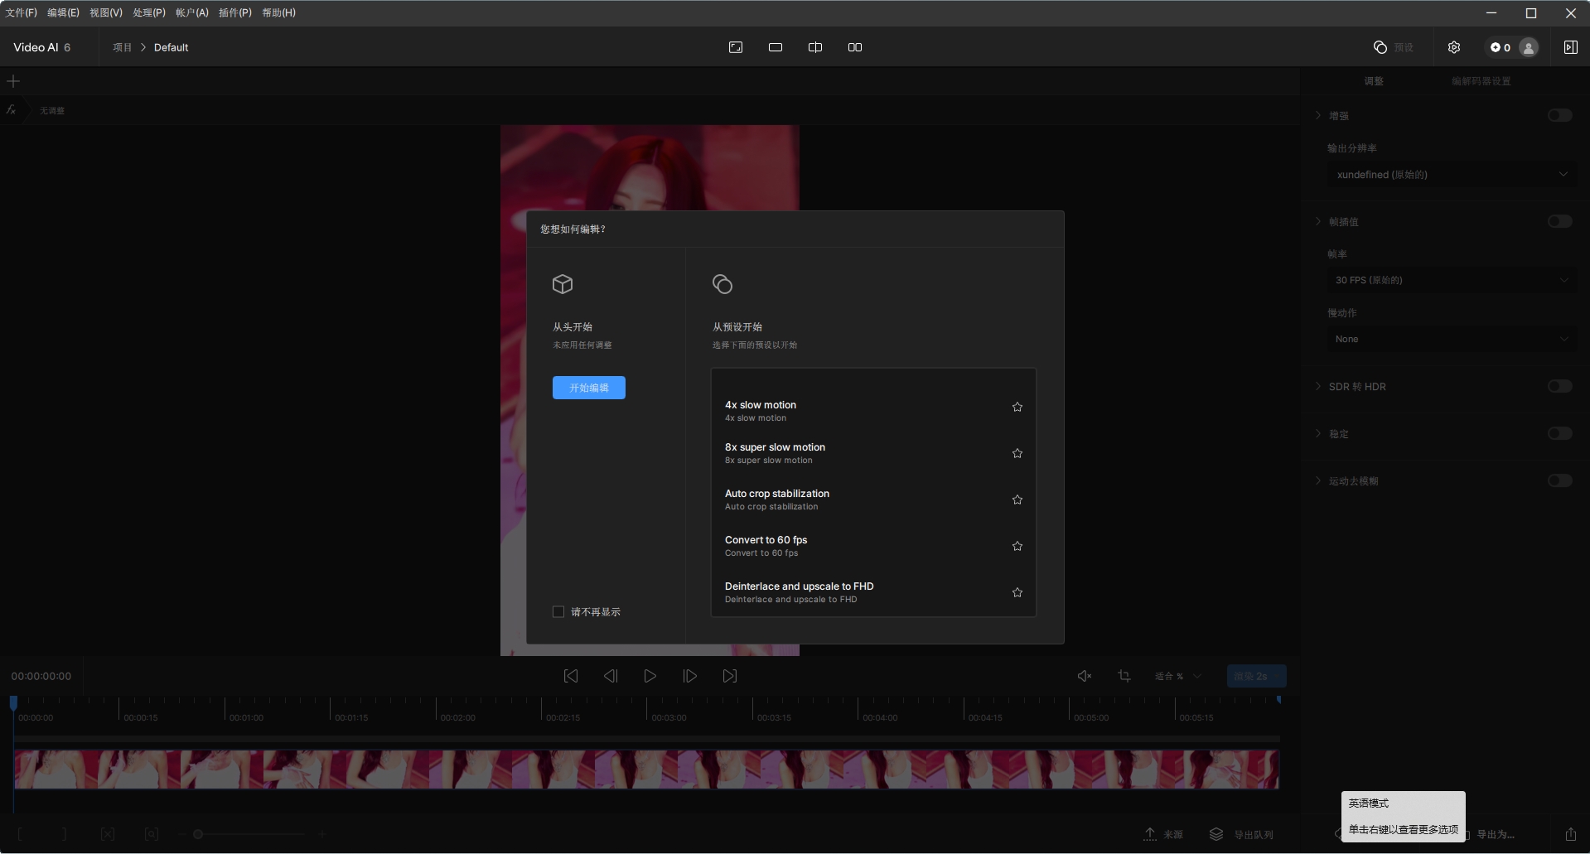Favorite the 4x slow motion preset
1590x854 pixels.
pos(1017,407)
